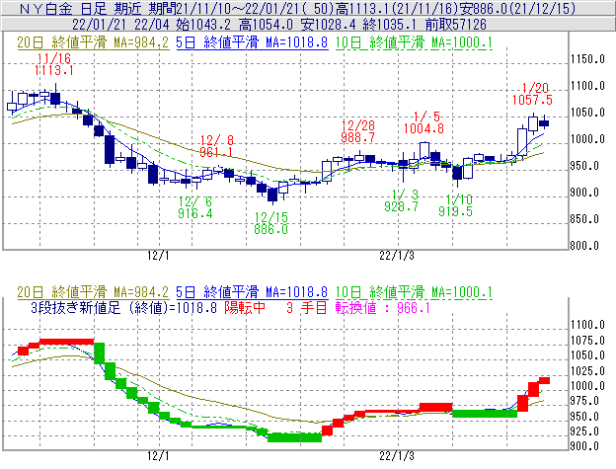Click the 12/6 916.4 low label
This screenshot has height=469, width=616.
194,207
